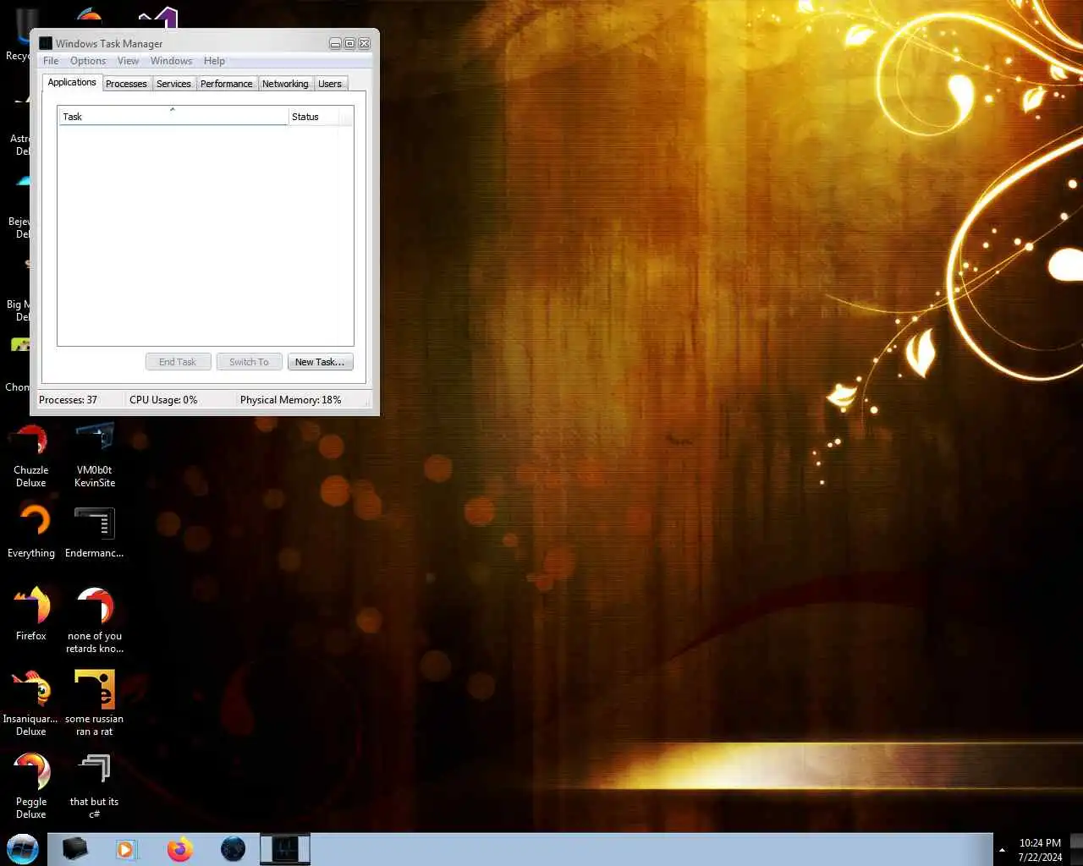Click the Task Manager taskbar button
The height and width of the screenshot is (866, 1083).
click(x=285, y=849)
